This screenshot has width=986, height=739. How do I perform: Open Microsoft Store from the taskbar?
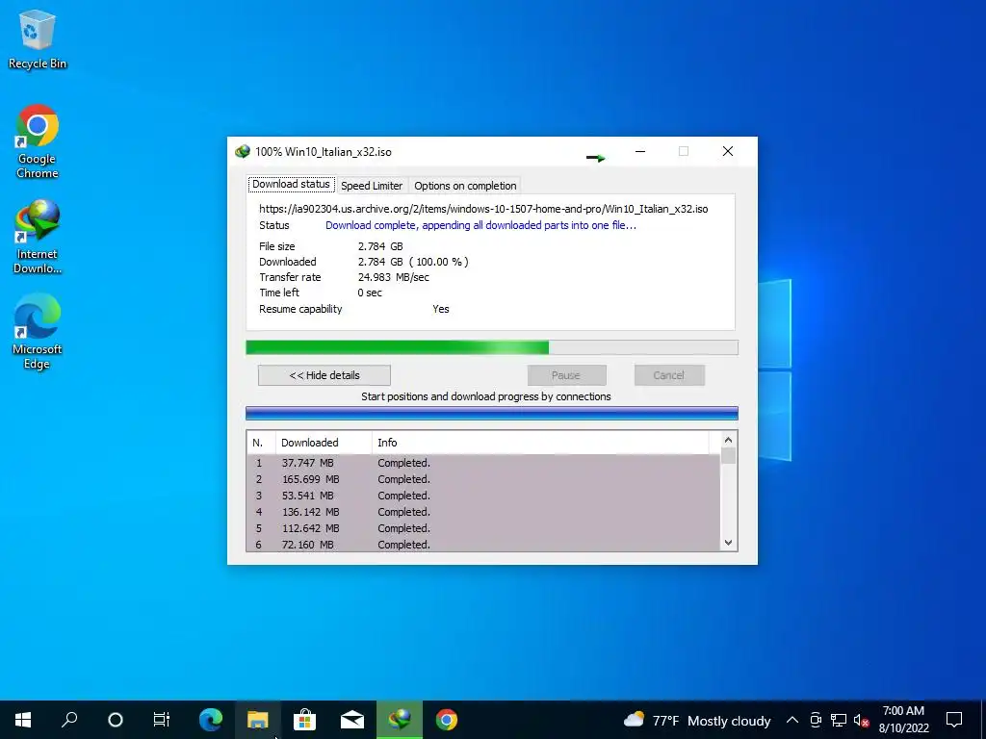point(305,720)
